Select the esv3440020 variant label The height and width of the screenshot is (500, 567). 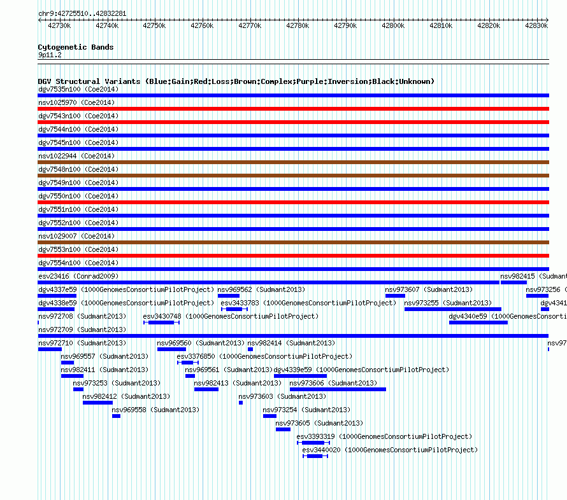pyautogui.click(x=390, y=450)
